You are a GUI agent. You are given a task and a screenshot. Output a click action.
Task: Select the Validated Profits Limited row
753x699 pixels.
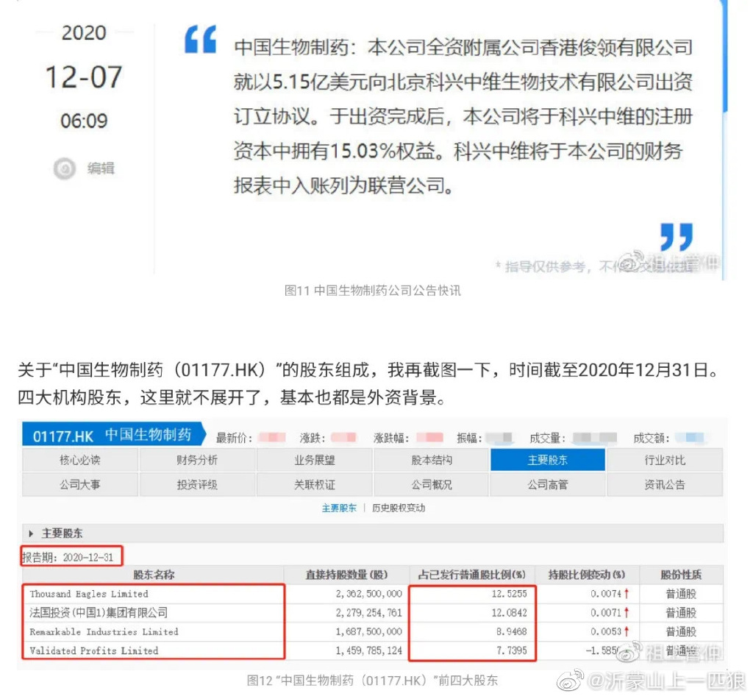372,650
